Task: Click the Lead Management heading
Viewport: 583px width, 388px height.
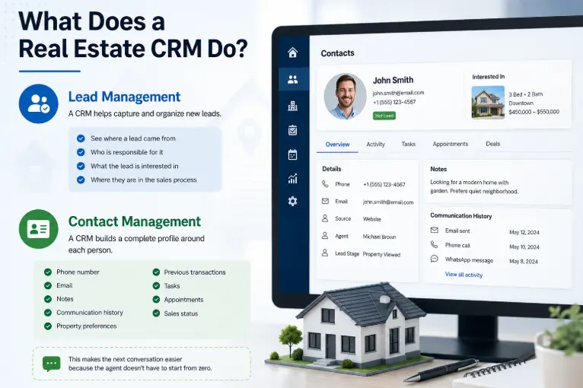Action: coord(124,97)
